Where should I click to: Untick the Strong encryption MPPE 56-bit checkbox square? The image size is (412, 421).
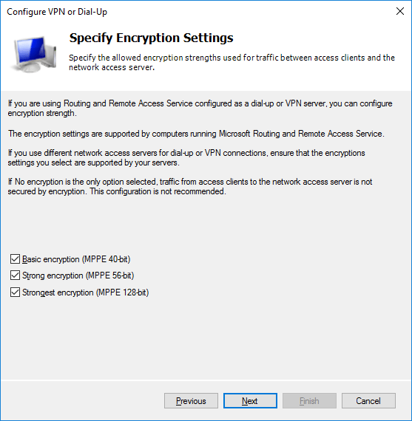point(15,275)
